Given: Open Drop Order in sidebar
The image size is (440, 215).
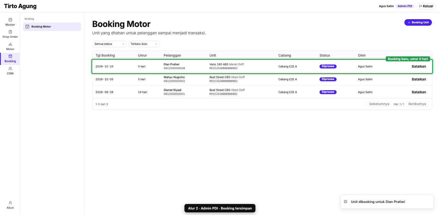Looking at the screenshot, I should (10, 34).
